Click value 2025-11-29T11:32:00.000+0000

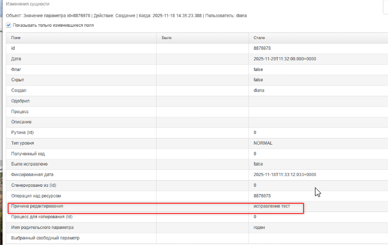coord(285,59)
